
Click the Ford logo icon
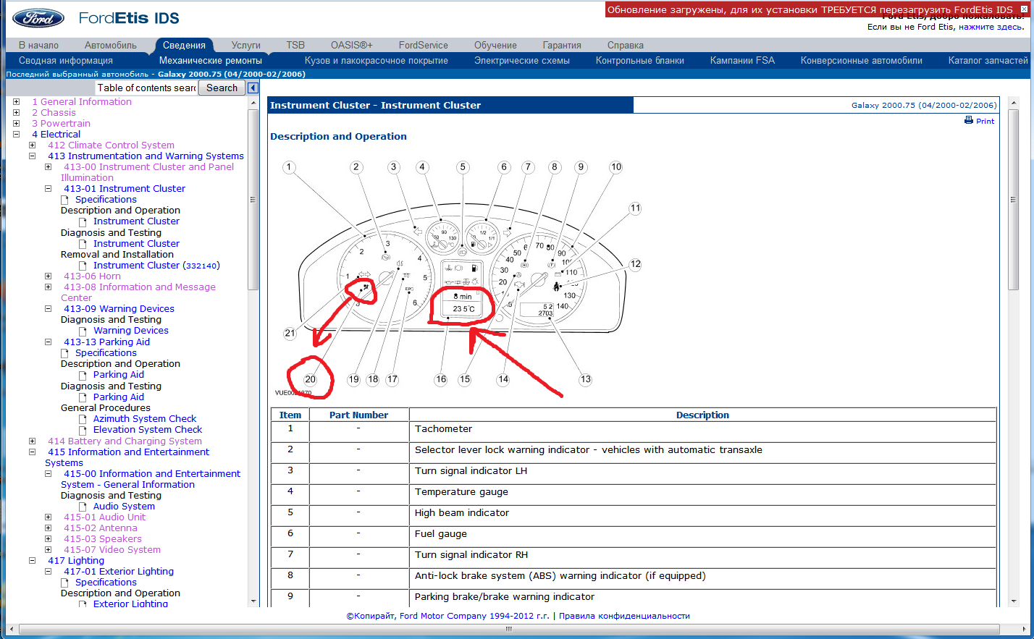click(38, 18)
